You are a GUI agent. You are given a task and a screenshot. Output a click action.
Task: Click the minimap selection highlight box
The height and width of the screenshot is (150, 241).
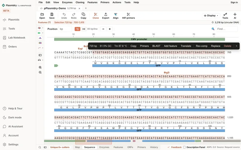click(93, 142)
